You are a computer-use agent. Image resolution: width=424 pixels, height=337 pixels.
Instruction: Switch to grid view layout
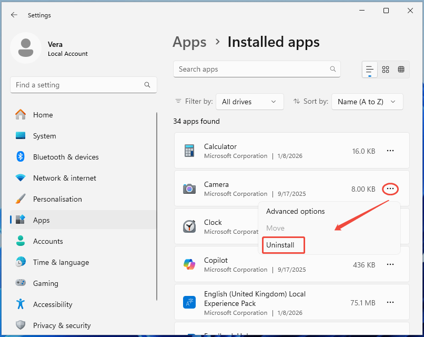point(386,69)
